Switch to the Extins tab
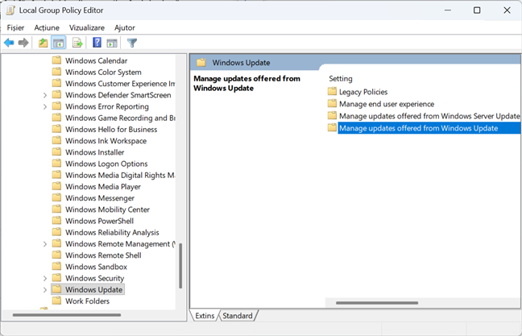The height and width of the screenshot is (336, 522). point(205,315)
